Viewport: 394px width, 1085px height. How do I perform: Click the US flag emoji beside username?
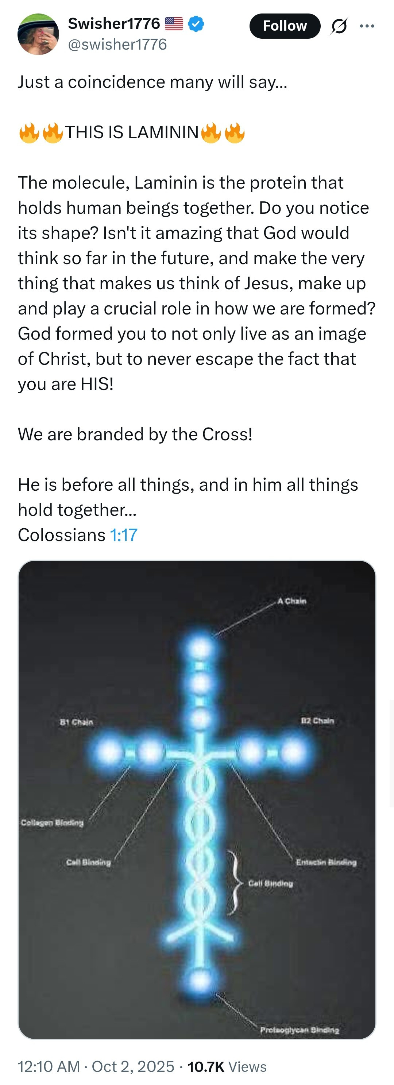pyautogui.click(x=174, y=24)
